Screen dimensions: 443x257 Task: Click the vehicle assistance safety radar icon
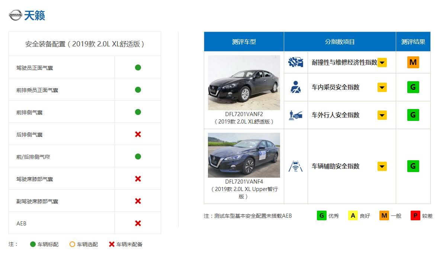click(x=296, y=166)
